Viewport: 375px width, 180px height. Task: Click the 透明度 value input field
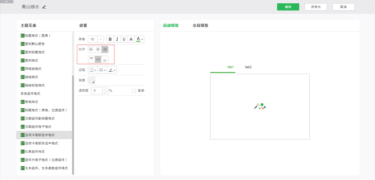point(97,91)
